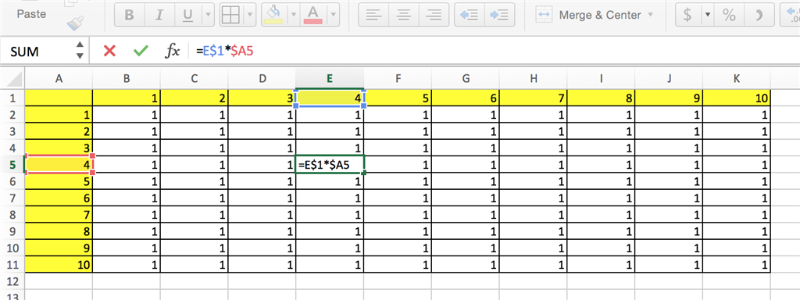Center text alignment icon
Viewport: 800px width, 300px height.
(404, 15)
